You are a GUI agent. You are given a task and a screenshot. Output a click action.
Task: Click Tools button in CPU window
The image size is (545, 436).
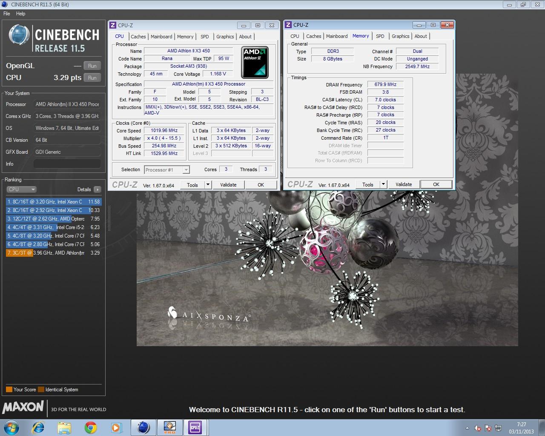click(x=192, y=185)
